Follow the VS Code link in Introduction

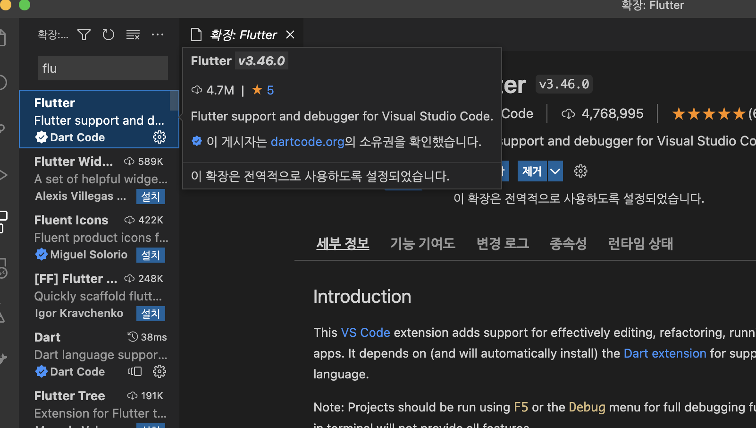click(x=365, y=333)
